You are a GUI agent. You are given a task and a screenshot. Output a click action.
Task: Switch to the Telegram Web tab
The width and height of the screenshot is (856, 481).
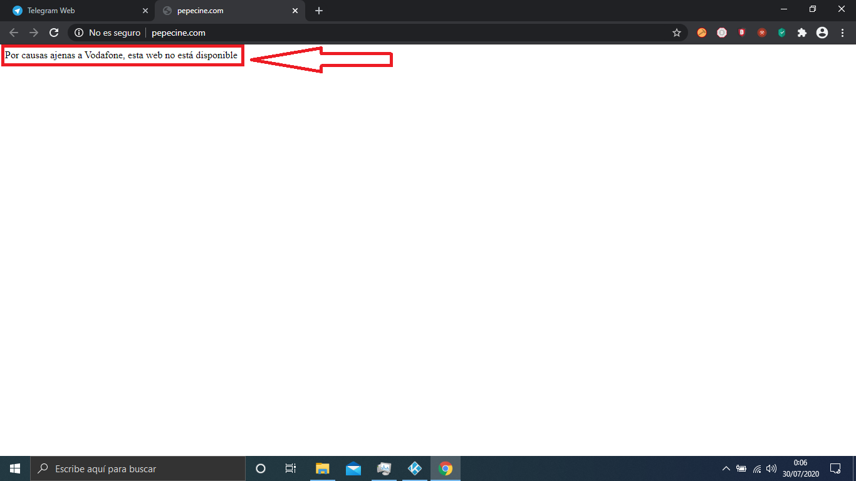pos(80,11)
